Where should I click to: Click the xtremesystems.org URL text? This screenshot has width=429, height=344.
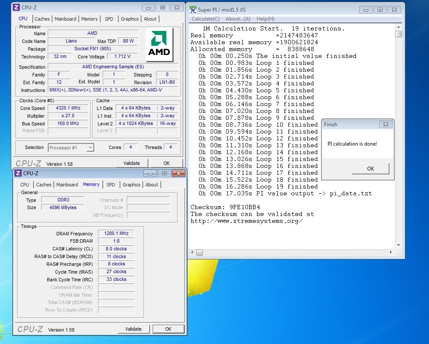click(x=246, y=221)
